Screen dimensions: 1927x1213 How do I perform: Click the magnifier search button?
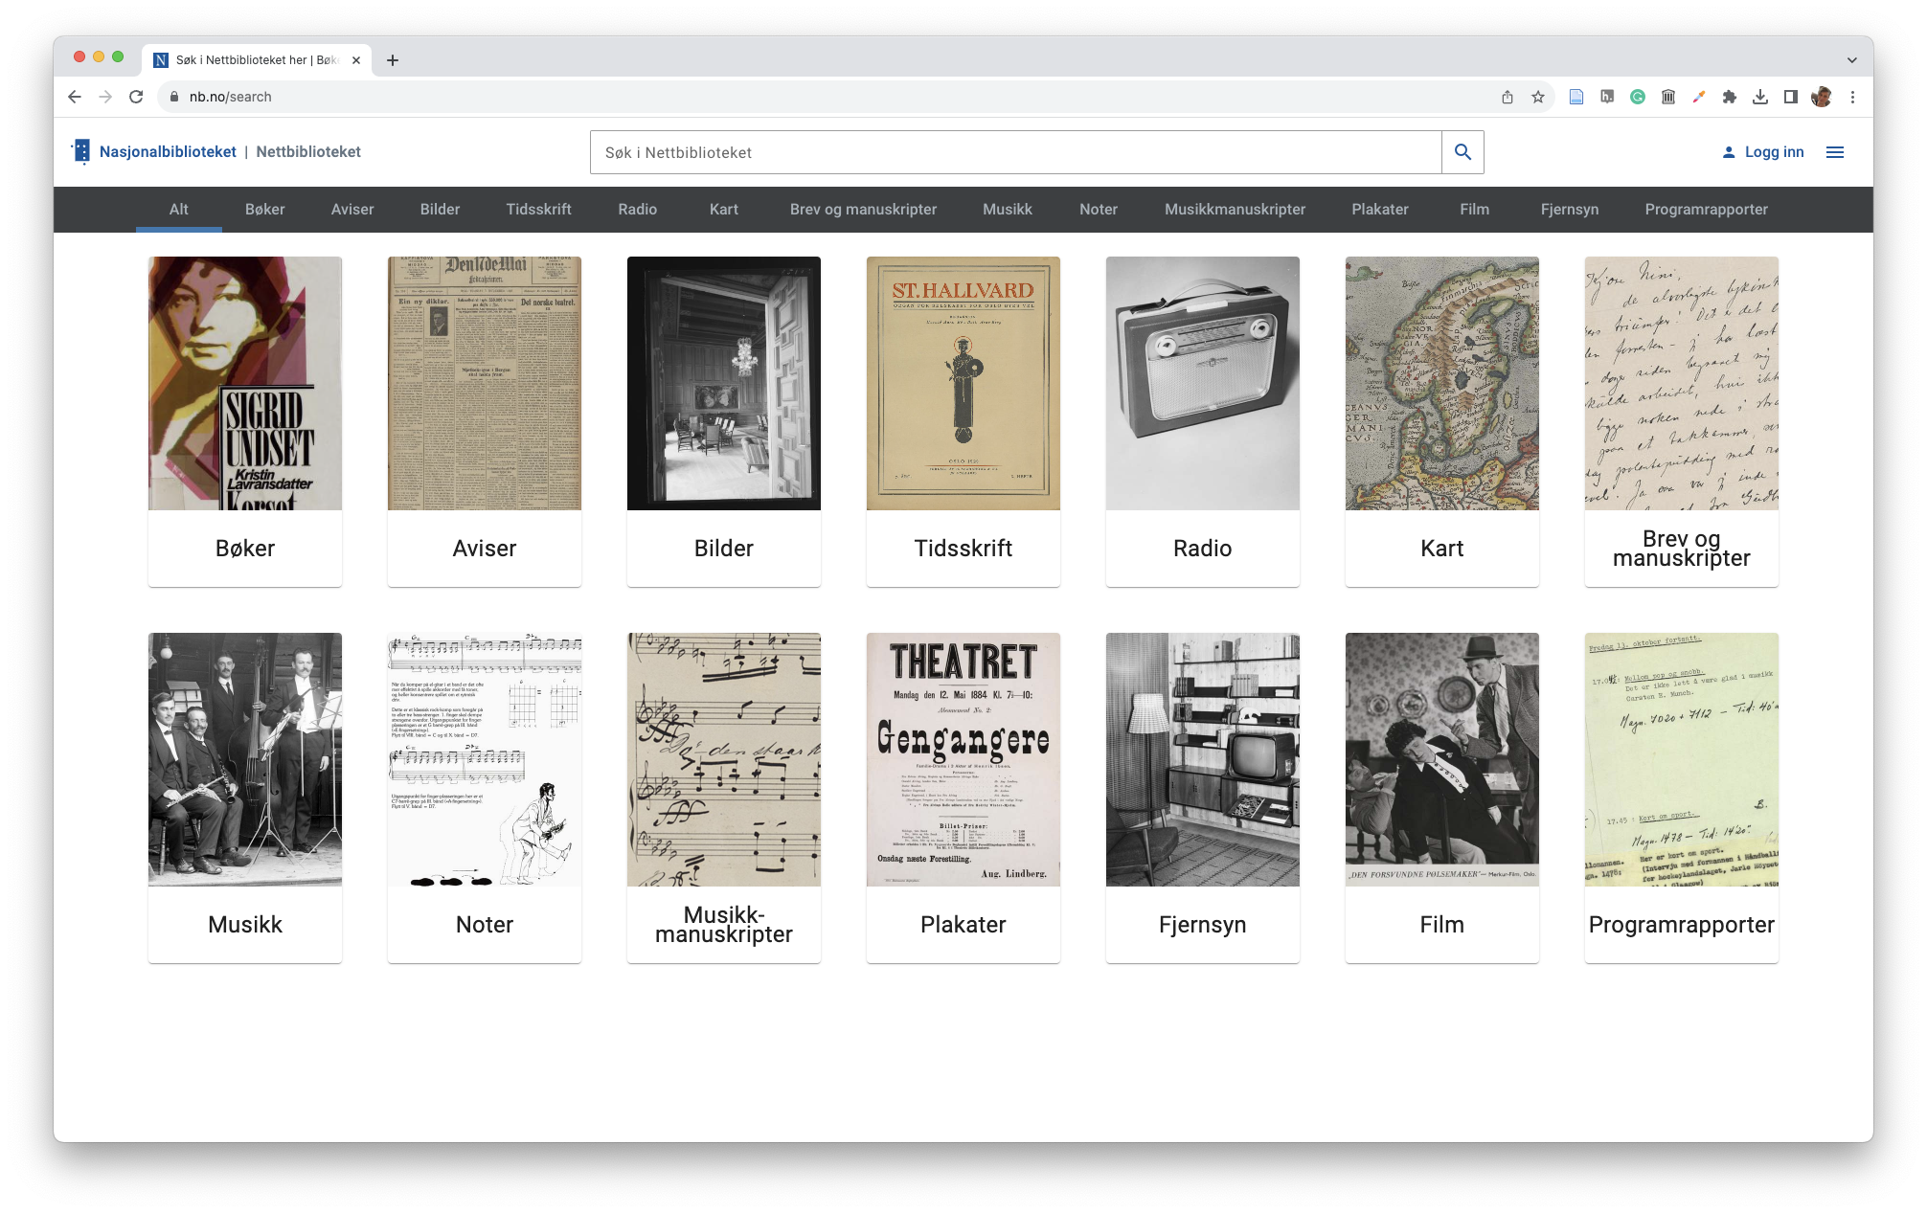1462,152
